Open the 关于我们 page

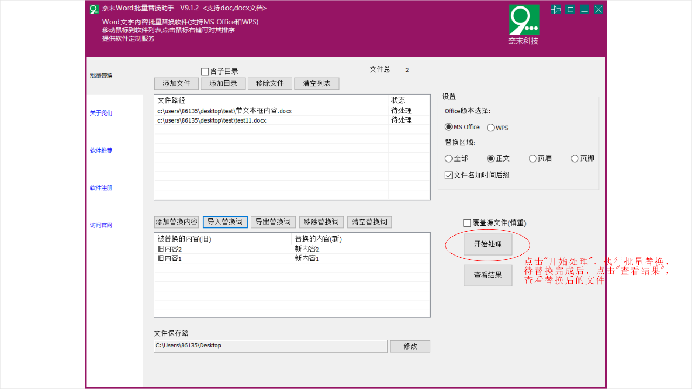tap(101, 113)
